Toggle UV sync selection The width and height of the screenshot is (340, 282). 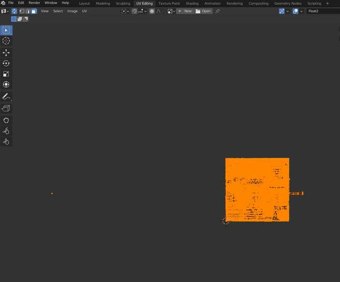click(14, 11)
